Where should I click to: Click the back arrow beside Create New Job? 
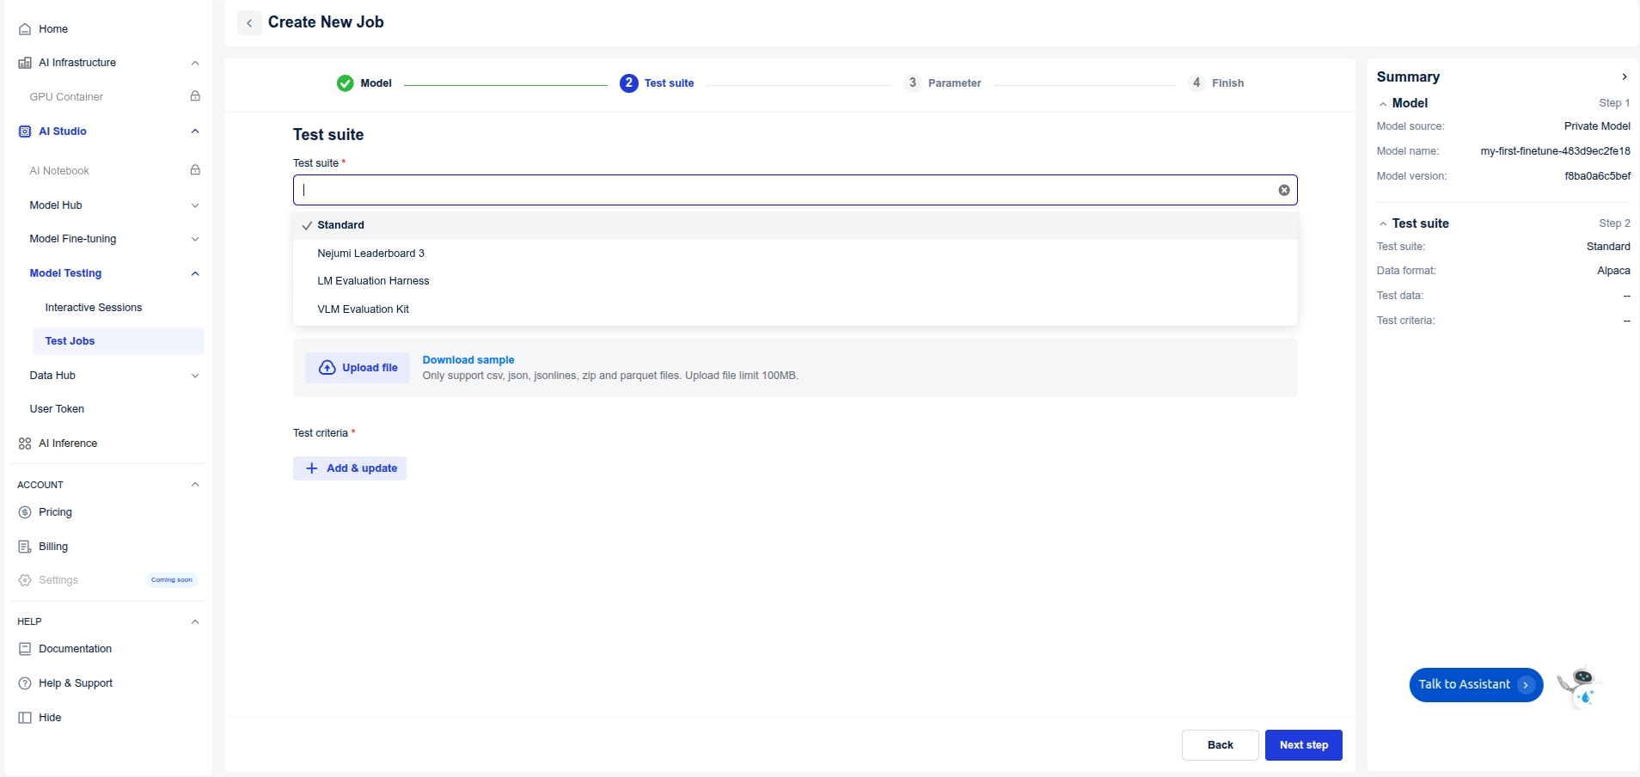point(249,23)
